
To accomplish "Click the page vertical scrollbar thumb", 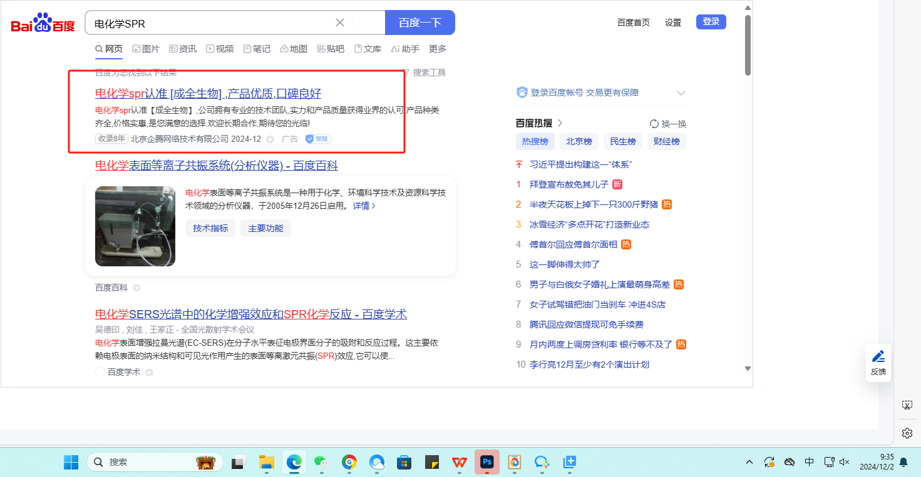I will point(748,44).
